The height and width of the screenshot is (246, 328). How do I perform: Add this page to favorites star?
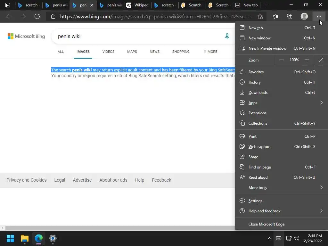260,16
